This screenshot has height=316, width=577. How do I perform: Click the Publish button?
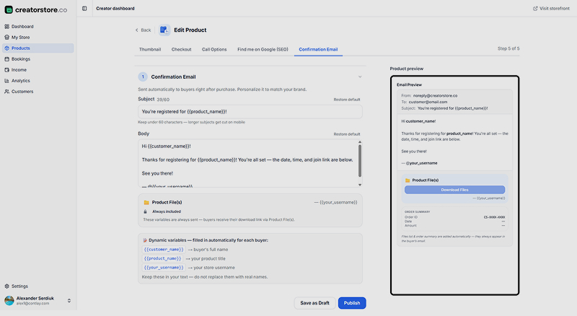[x=352, y=303]
